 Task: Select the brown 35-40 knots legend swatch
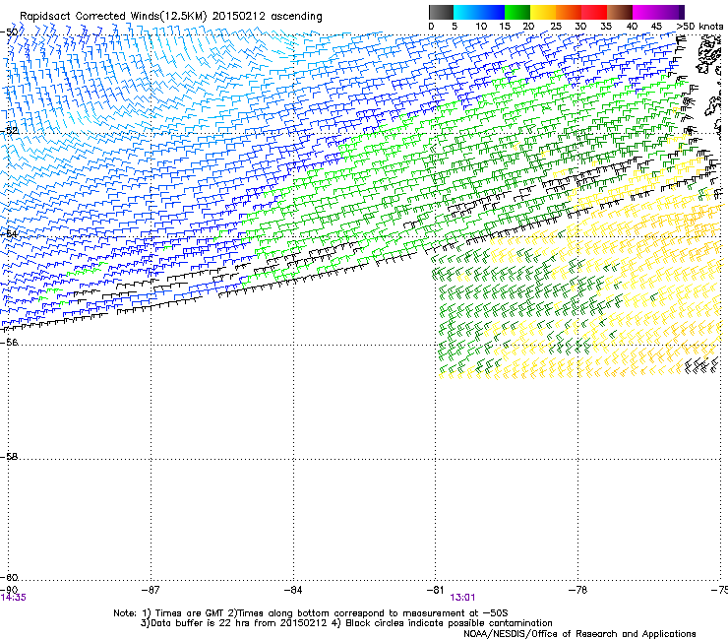[x=620, y=12]
